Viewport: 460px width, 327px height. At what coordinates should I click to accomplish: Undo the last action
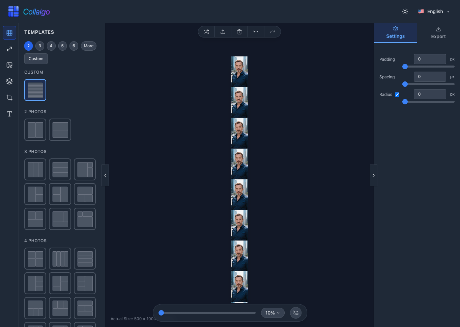click(256, 32)
